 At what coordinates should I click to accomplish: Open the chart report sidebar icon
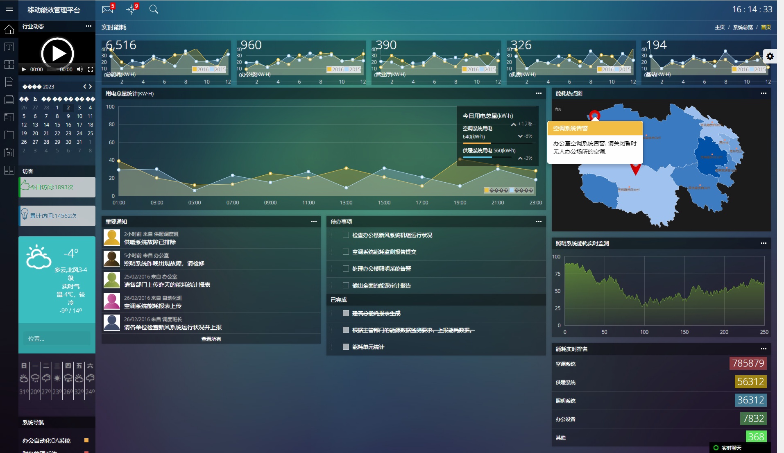9,118
